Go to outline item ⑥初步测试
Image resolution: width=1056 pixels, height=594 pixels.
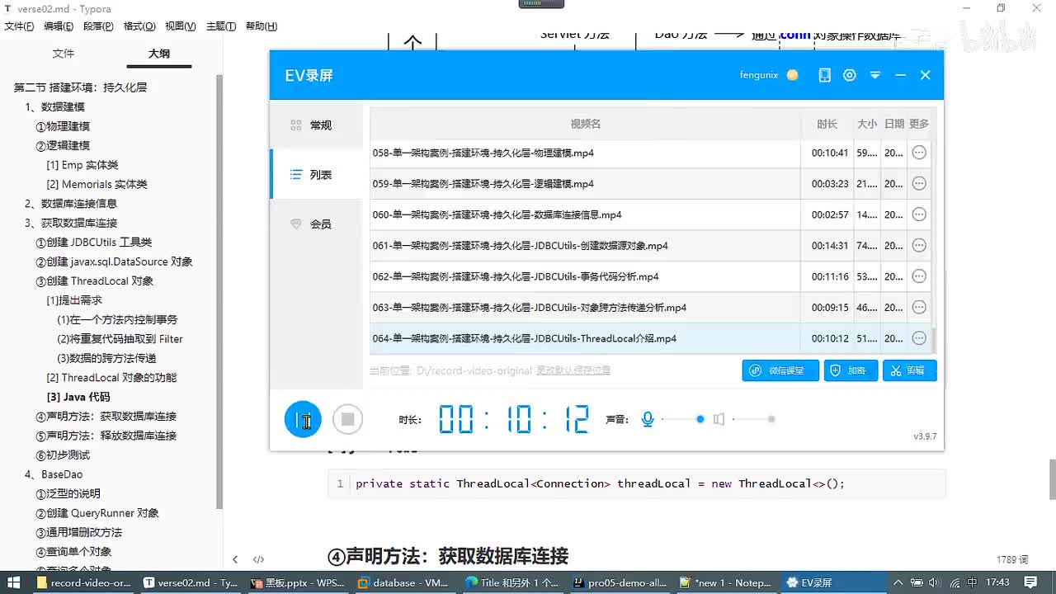pos(63,455)
